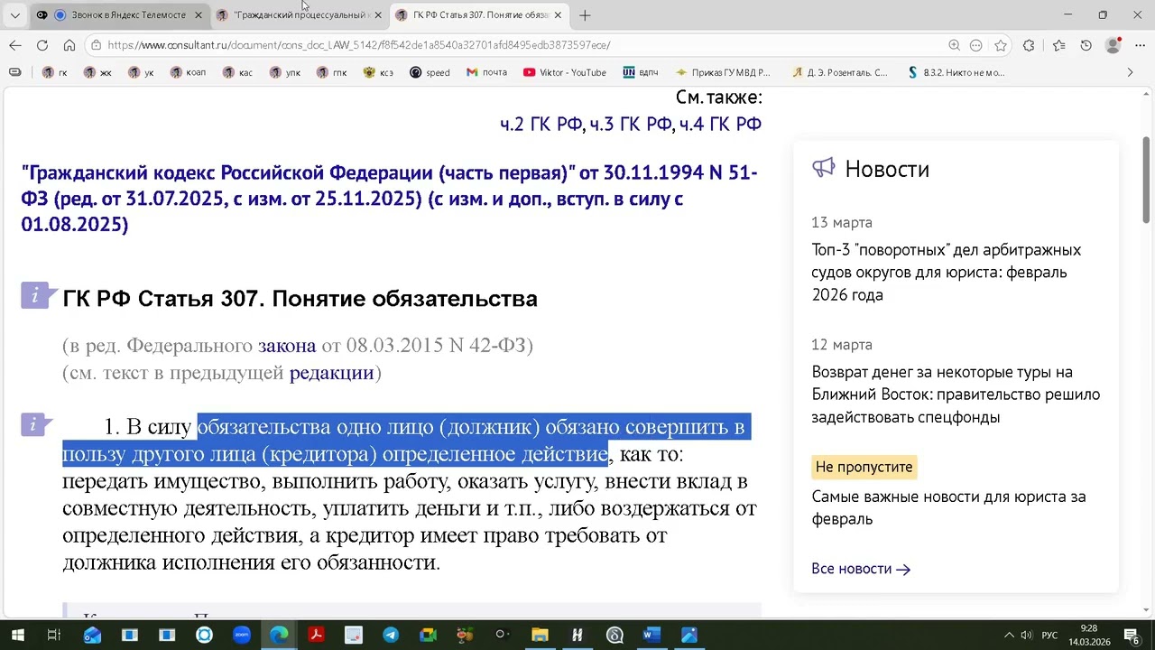
Task: Open the browser extensions puzzle icon
Action: pyautogui.click(x=1030, y=45)
